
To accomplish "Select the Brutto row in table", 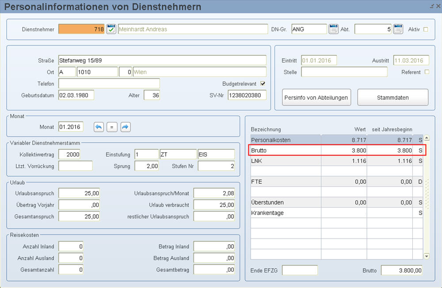I will point(336,150).
